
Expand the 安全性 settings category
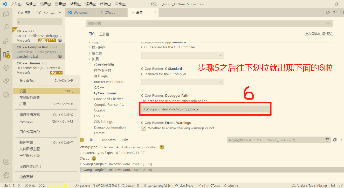95,53
